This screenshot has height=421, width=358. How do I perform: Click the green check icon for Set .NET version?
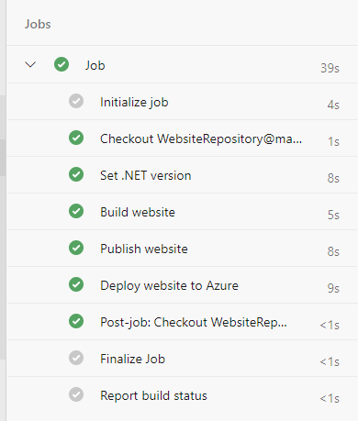(x=76, y=174)
